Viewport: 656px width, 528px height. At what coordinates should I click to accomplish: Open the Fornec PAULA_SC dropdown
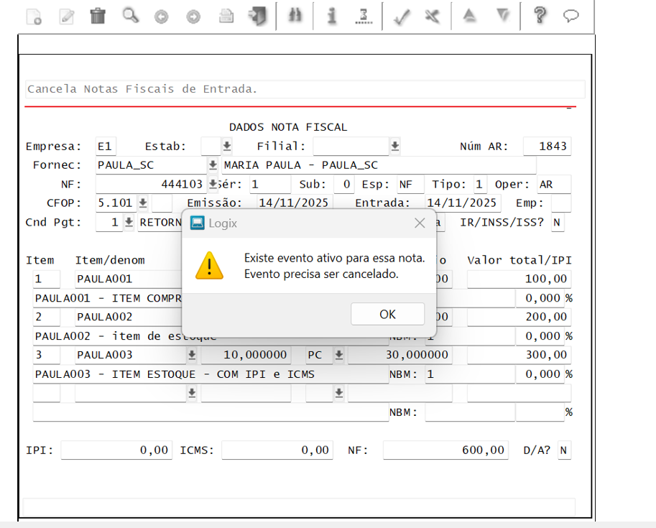coord(211,165)
